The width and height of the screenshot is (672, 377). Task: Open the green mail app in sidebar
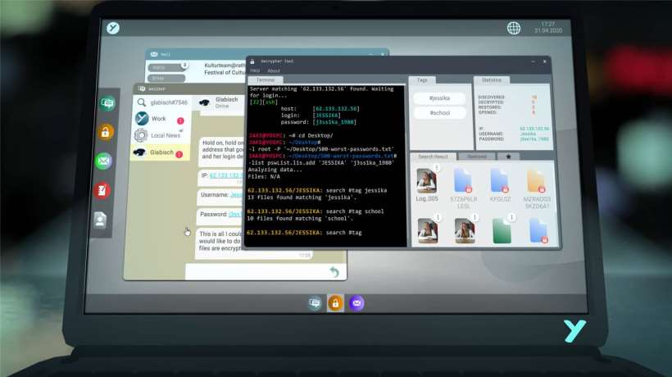103,161
